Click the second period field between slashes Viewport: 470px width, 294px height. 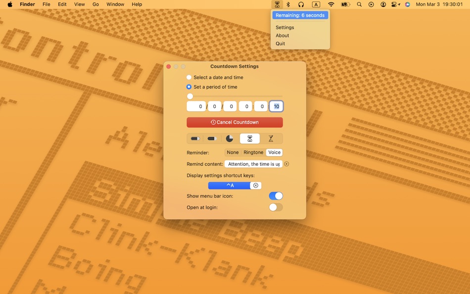click(x=215, y=106)
